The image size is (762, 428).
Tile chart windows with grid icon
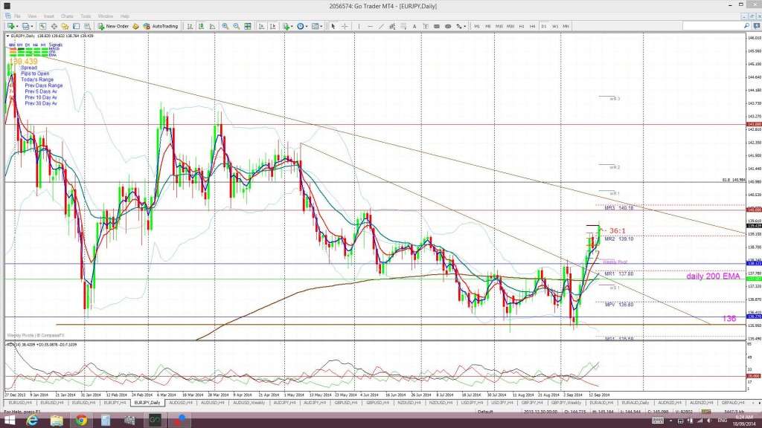click(247, 26)
